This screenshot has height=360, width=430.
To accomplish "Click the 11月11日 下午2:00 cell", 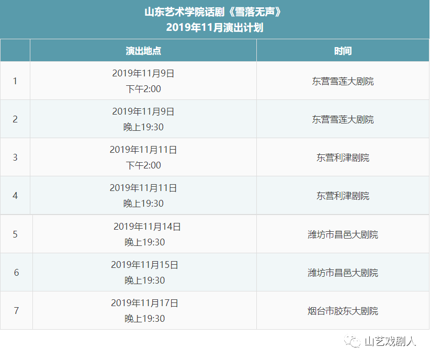I will point(143,157).
